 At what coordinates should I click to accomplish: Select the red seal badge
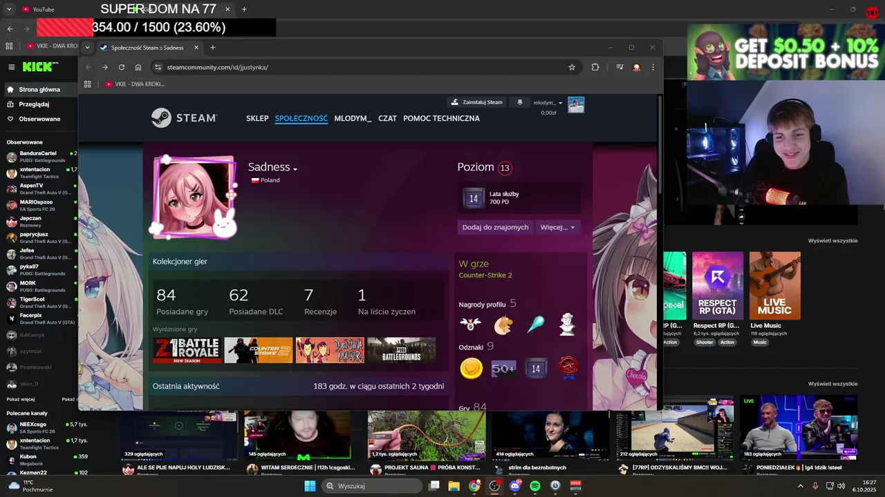pyautogui.click(x=568, y=369)
